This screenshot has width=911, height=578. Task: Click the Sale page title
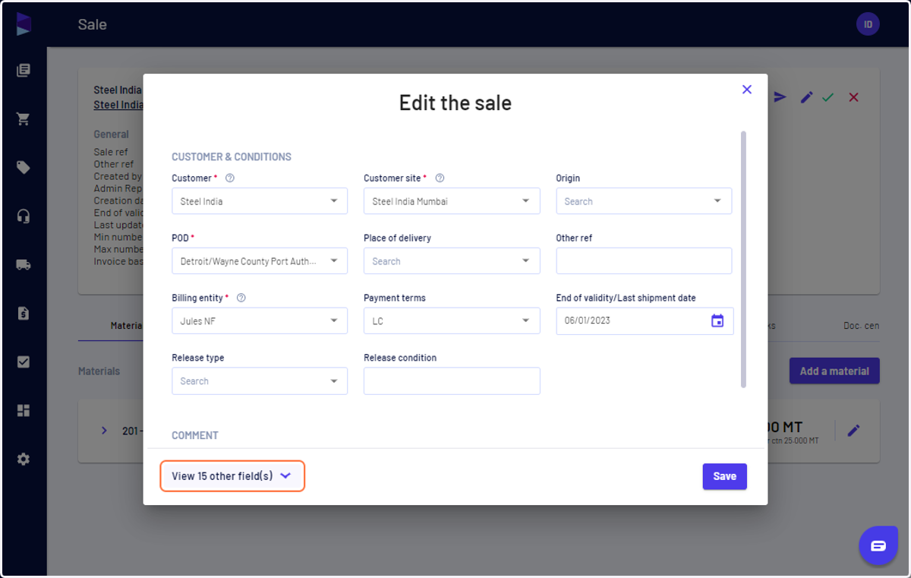pos(93,24)
